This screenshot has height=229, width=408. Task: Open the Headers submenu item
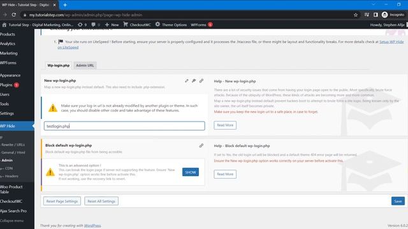11,176
